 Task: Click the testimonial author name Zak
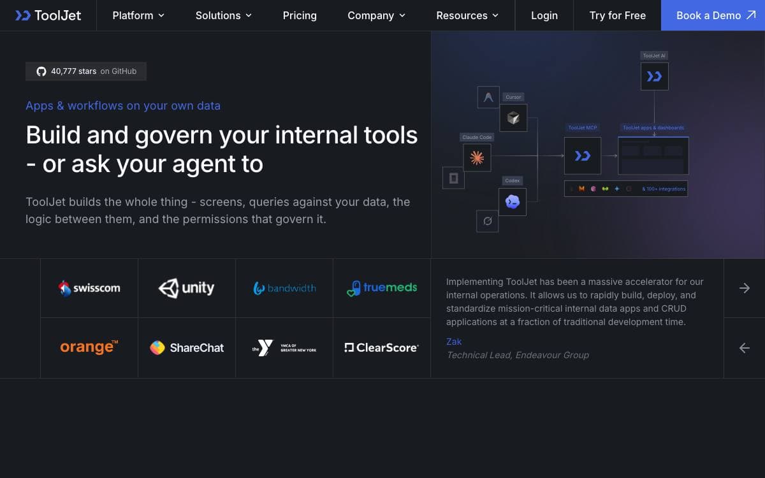[x=454, y=342]
